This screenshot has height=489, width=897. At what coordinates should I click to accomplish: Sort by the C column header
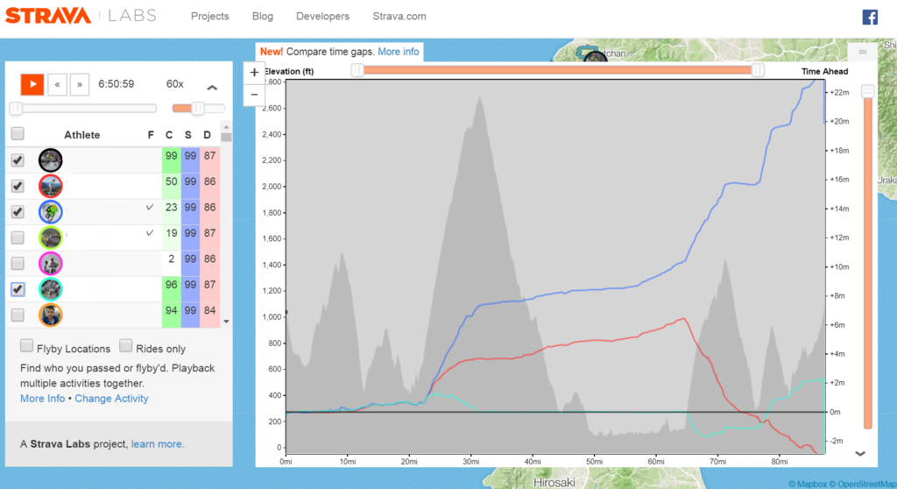coord(169,135)
